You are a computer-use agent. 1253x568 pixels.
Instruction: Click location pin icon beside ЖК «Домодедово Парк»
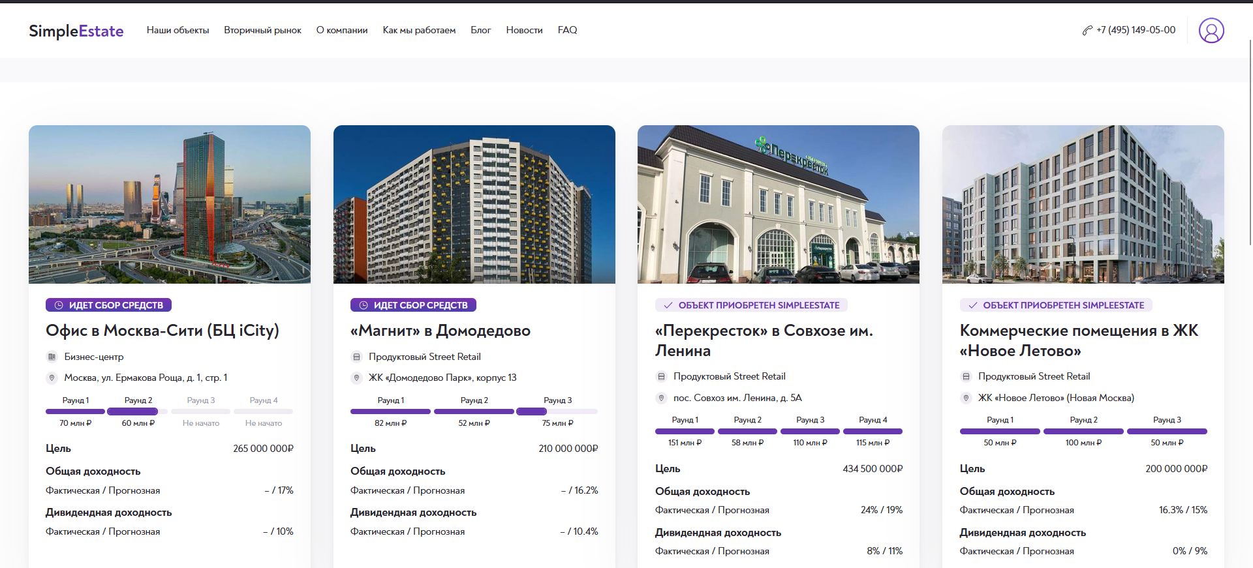pos(356,378)
